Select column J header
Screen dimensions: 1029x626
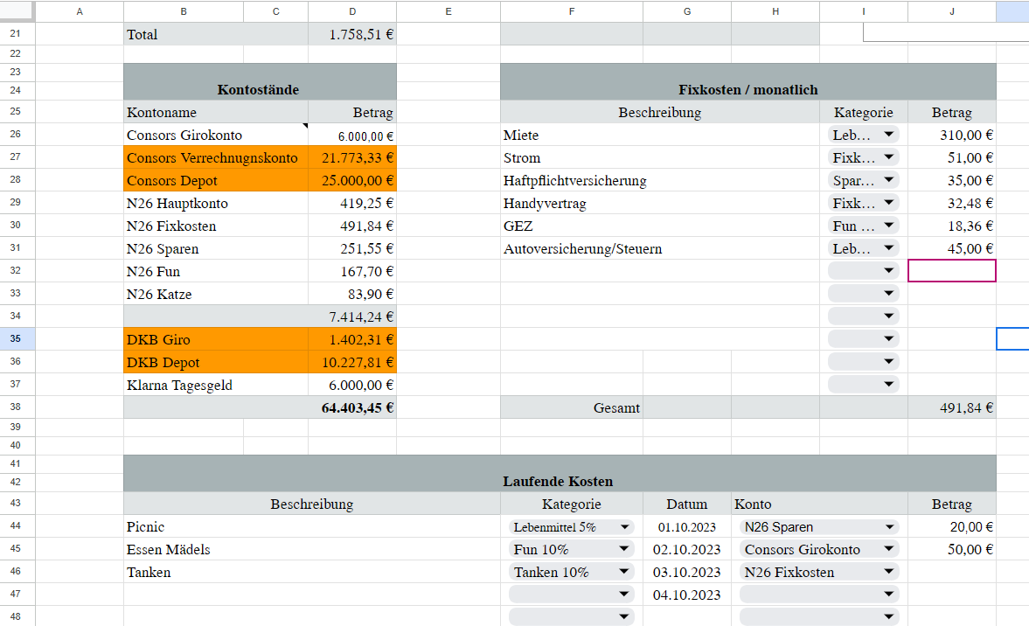click(951, 11)
